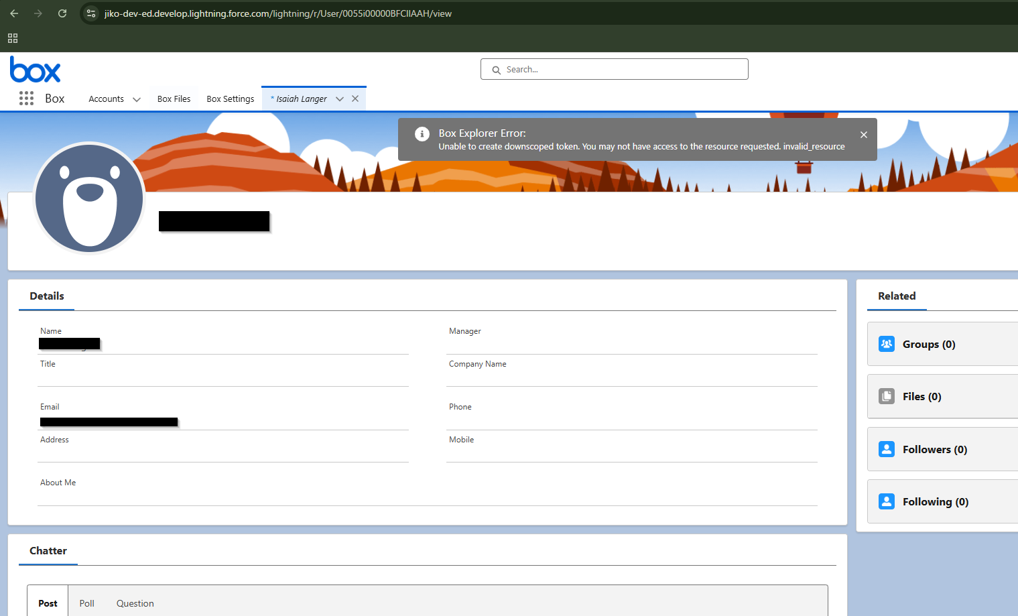Open the Box Files tab

click(174, 99)
